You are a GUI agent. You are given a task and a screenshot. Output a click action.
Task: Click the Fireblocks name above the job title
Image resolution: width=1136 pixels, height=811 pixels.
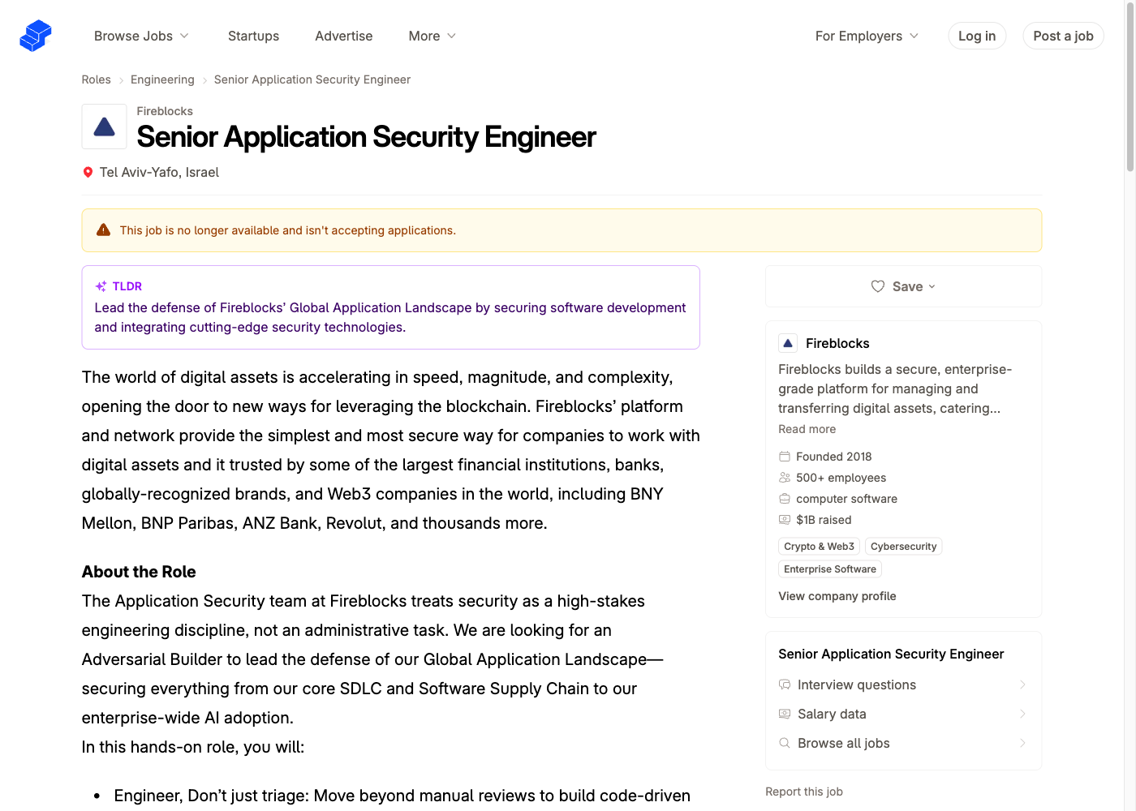[165, 111]
